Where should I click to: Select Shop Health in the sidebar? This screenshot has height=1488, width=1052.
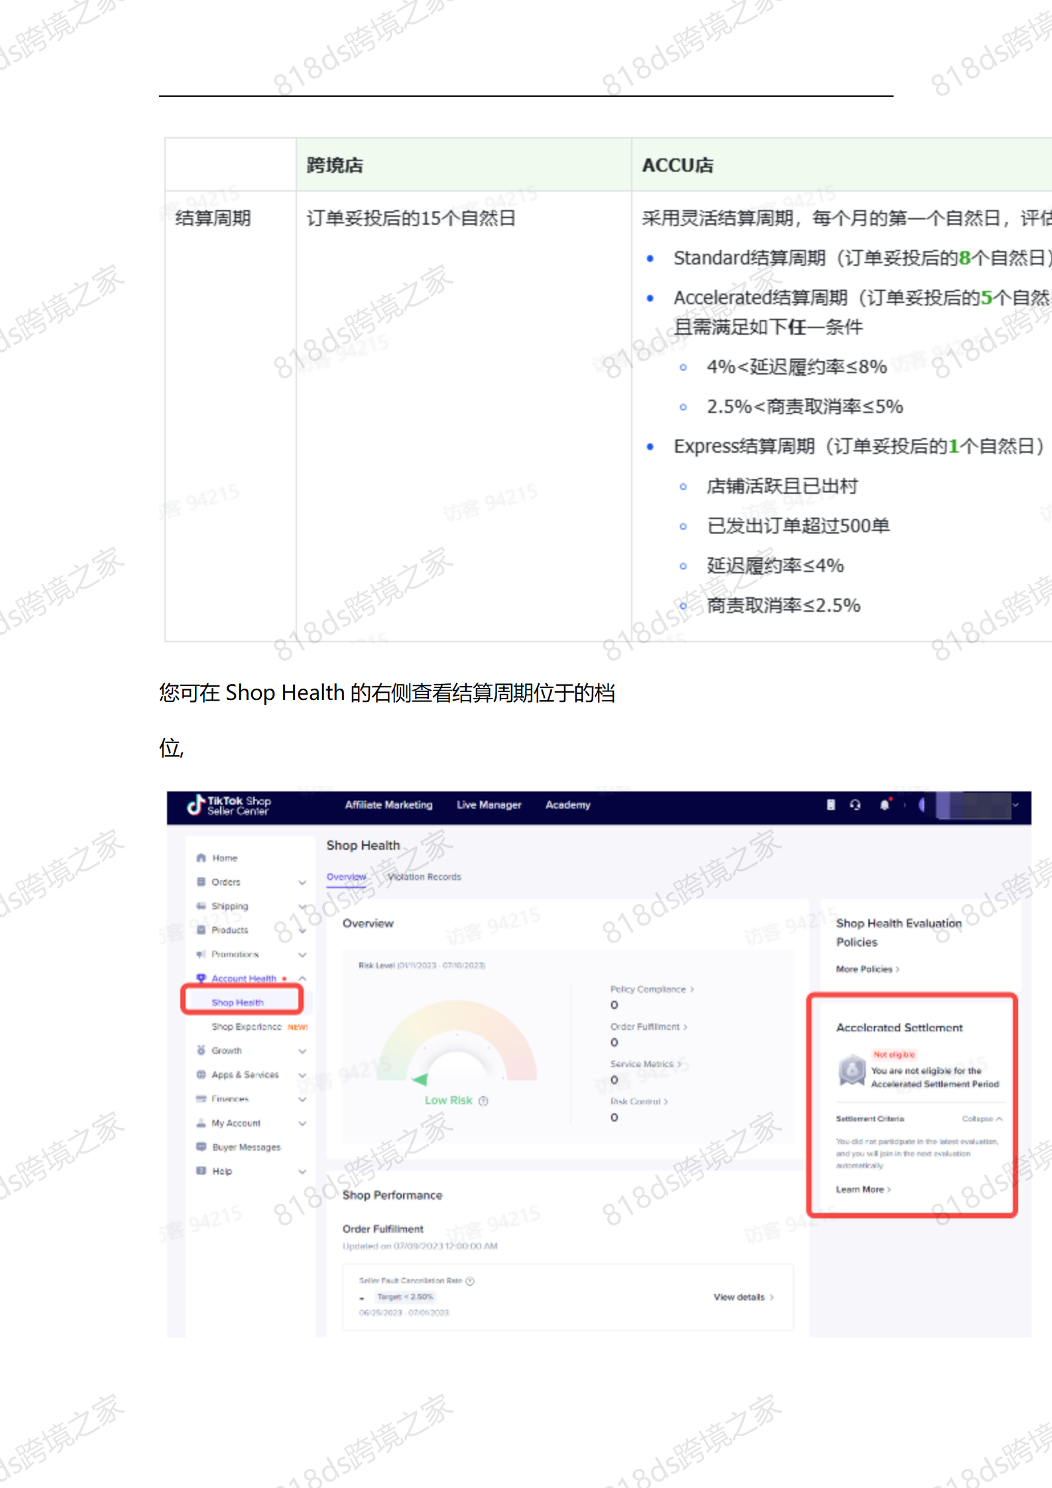(x=238, y=1002)
